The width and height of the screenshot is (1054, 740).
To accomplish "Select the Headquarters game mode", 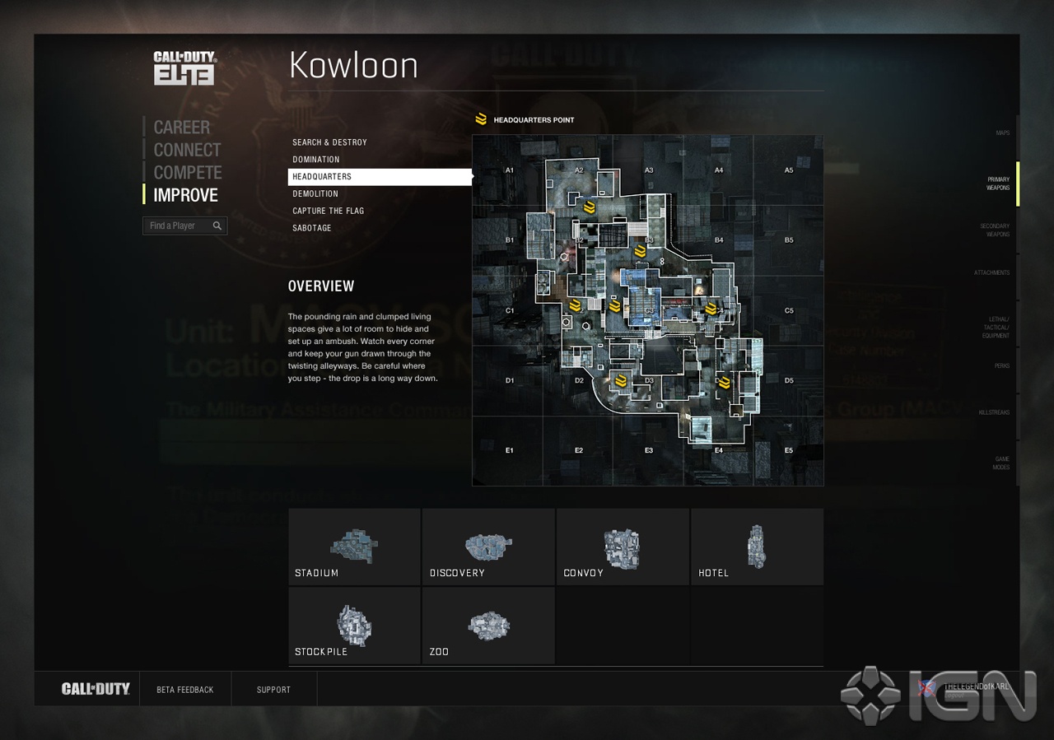I will 379,177.
